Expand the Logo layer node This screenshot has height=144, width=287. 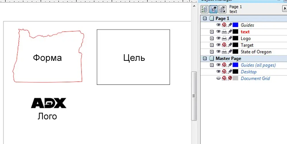coord(212,38)
